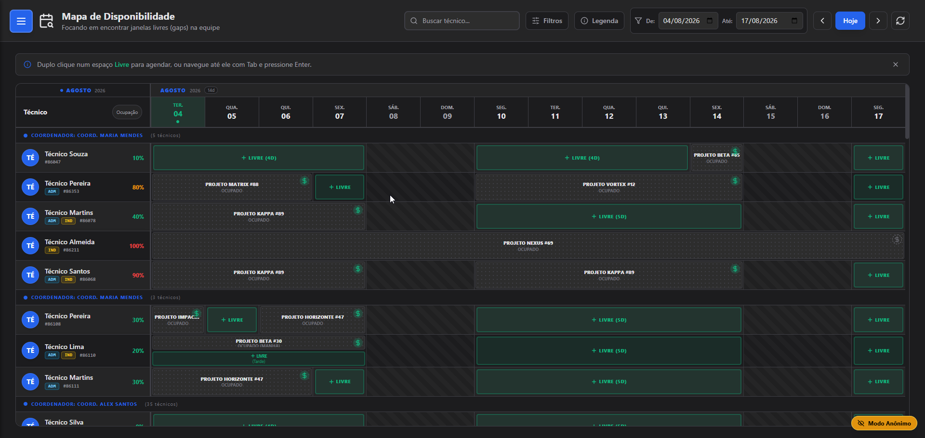Select Técnico Martins #86078 Livre (5D) slot

(x=609, y=216)
